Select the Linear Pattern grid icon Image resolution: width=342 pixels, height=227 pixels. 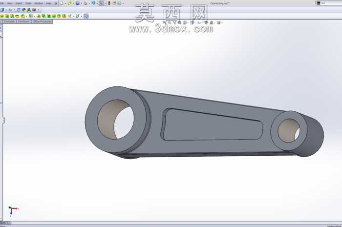point(30,16)
